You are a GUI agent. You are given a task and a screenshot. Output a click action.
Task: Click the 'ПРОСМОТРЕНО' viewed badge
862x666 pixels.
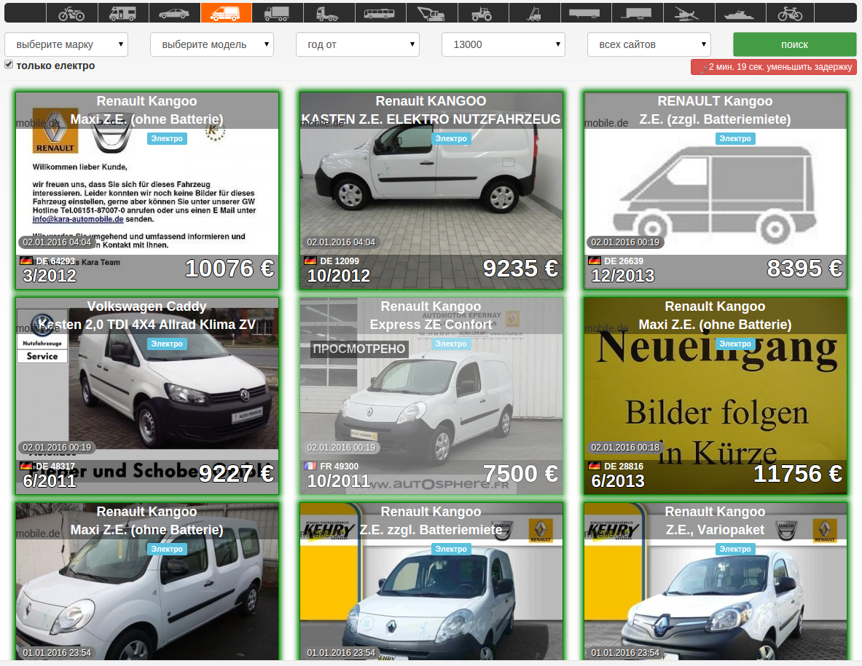(359, 349)
